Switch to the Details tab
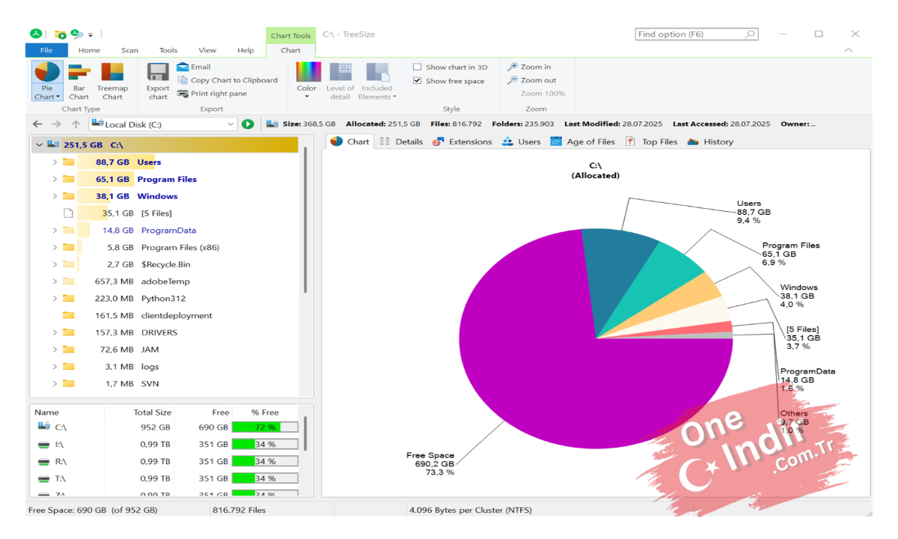The width and height of the screenshot is (898, 539). (x=401, y=141)
